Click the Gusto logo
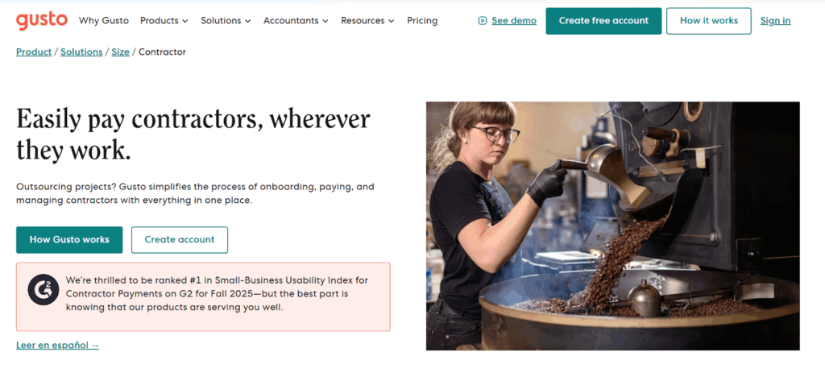The image size is (825, 377). (42, 20)
